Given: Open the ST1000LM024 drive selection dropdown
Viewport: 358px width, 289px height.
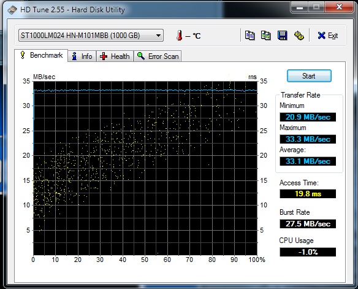Looking at the screenshot, I should pos(91,36).
